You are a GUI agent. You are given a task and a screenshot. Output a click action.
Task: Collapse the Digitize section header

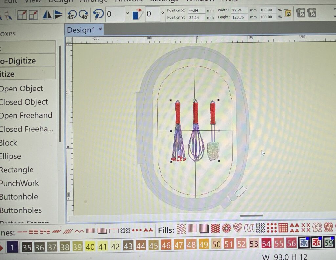point(28,74)
